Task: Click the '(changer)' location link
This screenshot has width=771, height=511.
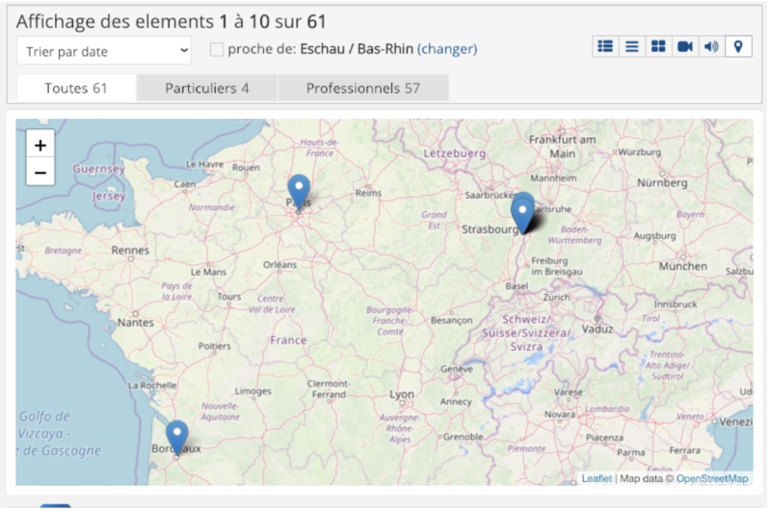Action: (447, 49)
